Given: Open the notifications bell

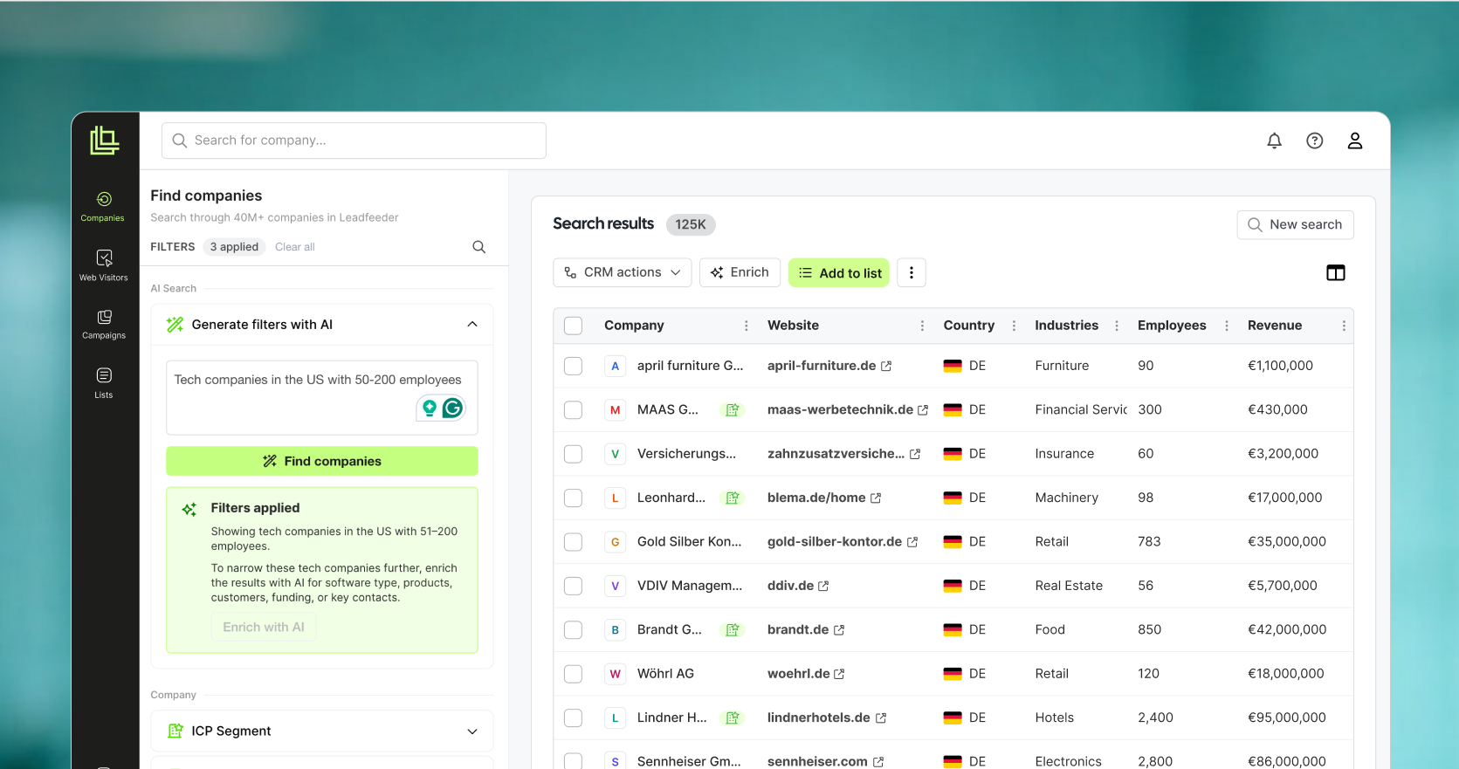Looking at the screenshot, I should pos(1275,141).
